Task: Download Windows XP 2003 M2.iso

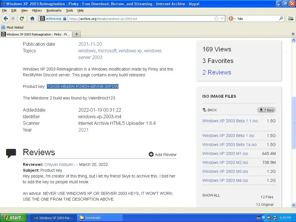Action: tap(225, 162)
